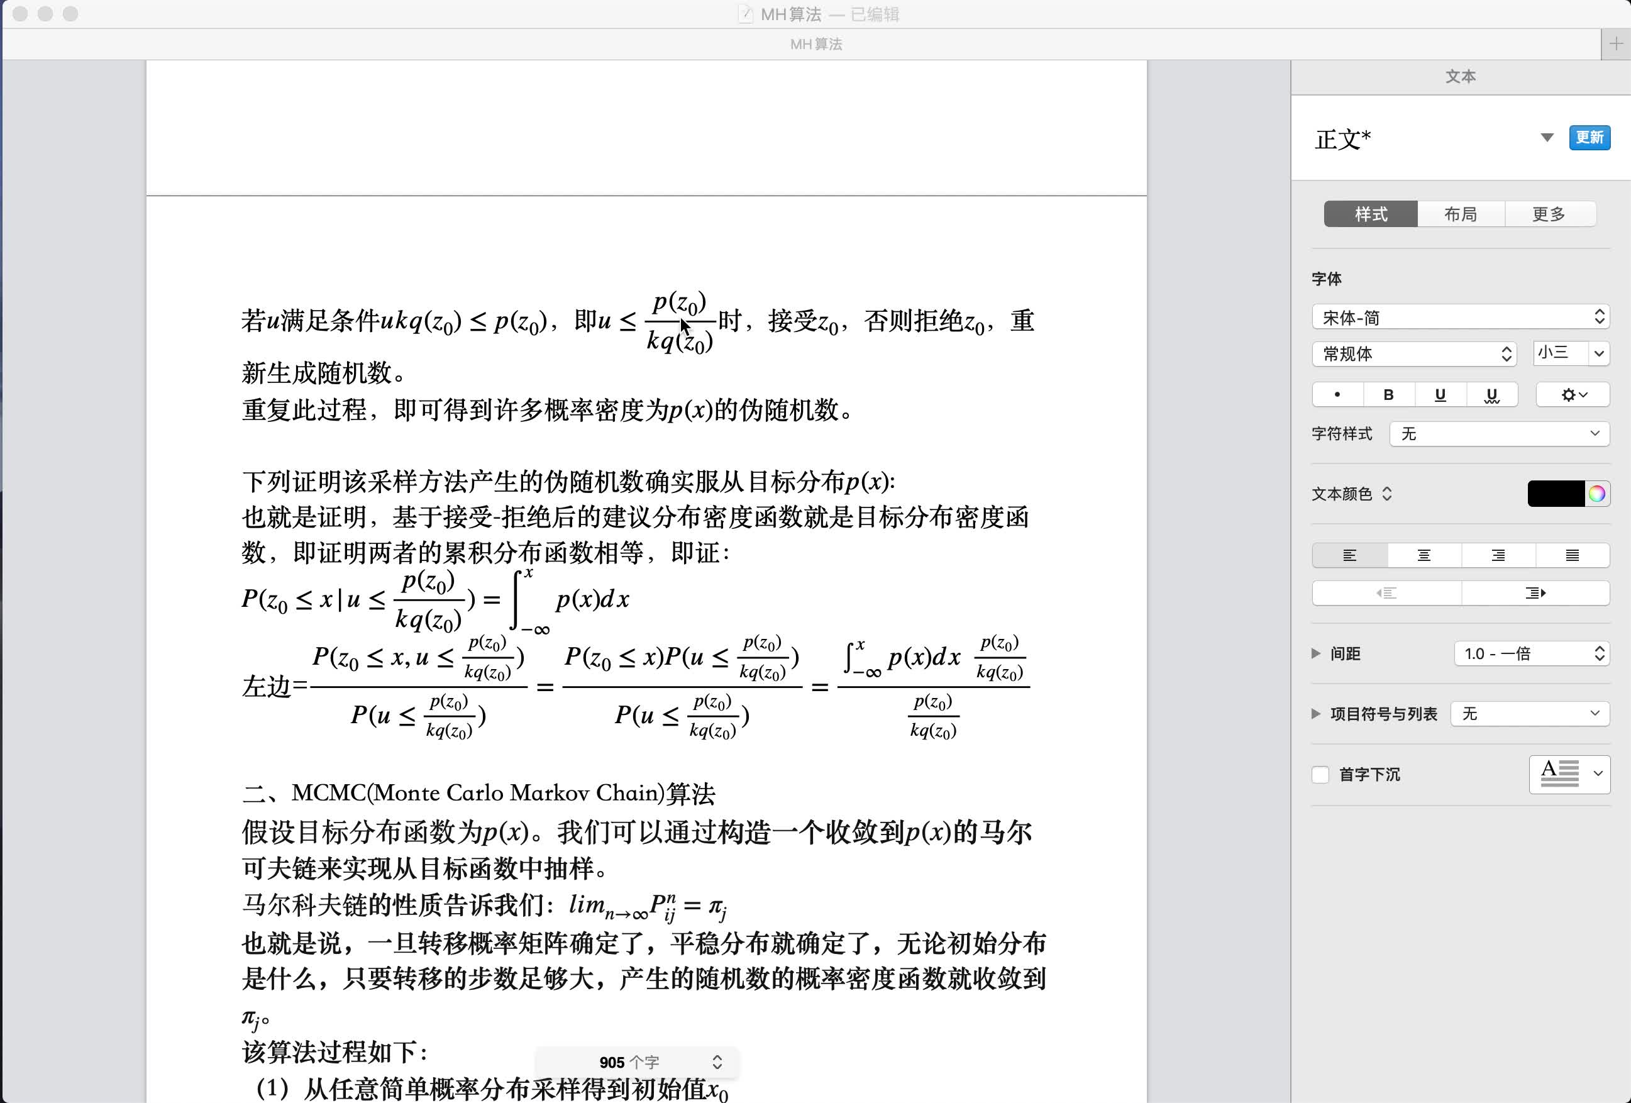Switch to the 更多 tab
1631x1103 pixels.
coord(1549,214)
